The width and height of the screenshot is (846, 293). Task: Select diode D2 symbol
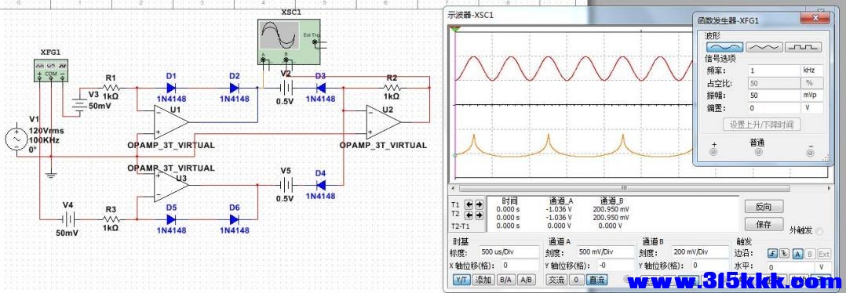click(234, 88)
